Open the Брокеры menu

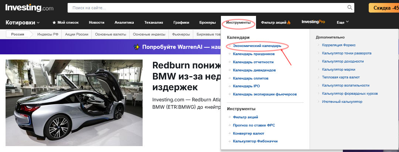pos(208,23)
